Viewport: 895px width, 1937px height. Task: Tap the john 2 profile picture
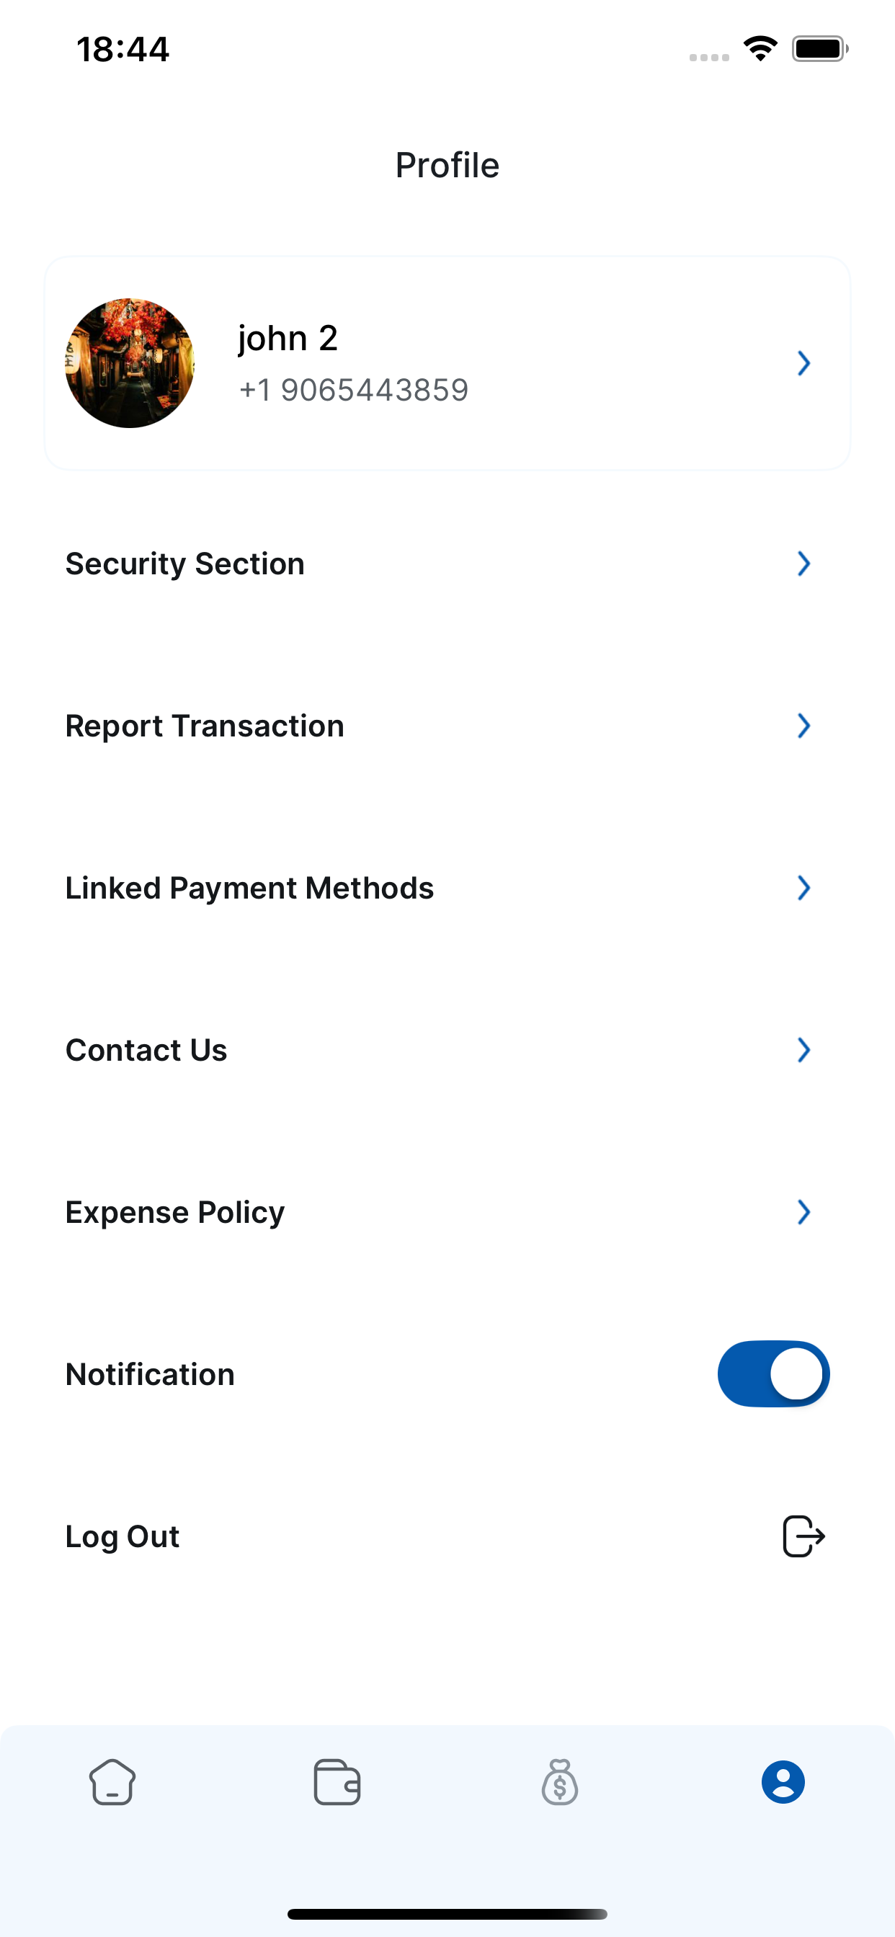(x=130, y=363)
